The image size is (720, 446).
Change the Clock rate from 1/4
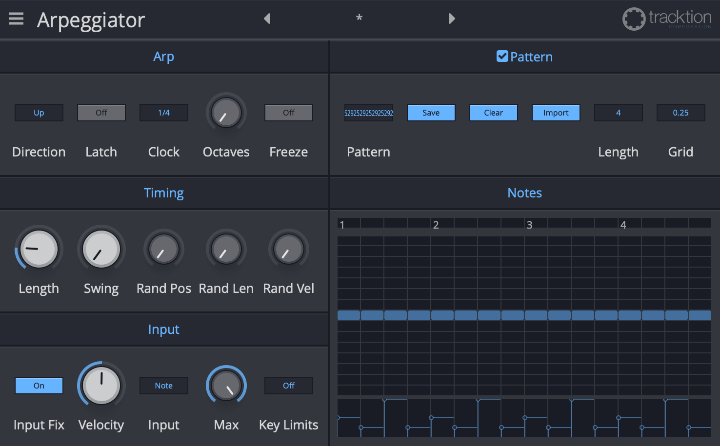click(x=163, y=112)
